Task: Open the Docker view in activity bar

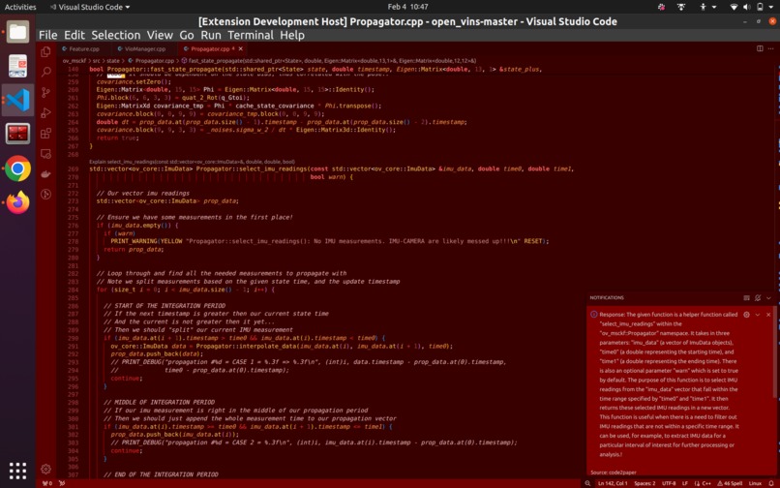Action: click(x=45, y=173)
